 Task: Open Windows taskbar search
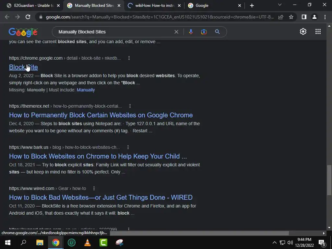23,243
